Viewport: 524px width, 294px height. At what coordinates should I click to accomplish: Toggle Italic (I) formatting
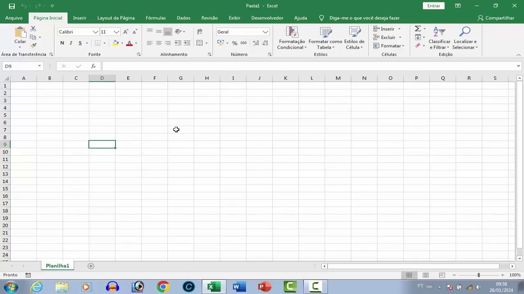click(x=71, y=43)
